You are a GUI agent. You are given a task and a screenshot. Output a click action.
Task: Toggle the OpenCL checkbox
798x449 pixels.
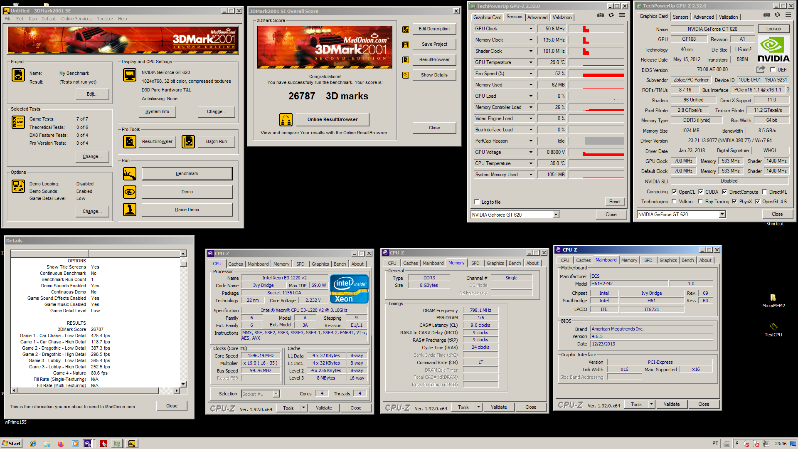(674, 192)
